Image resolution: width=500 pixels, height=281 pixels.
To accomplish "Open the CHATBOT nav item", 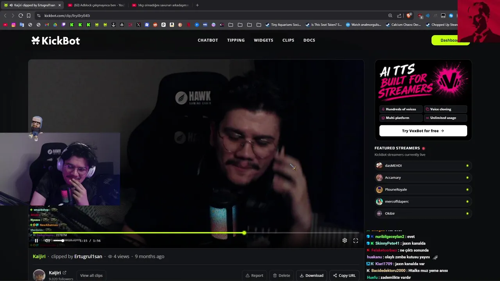I will tap(208, 40).
